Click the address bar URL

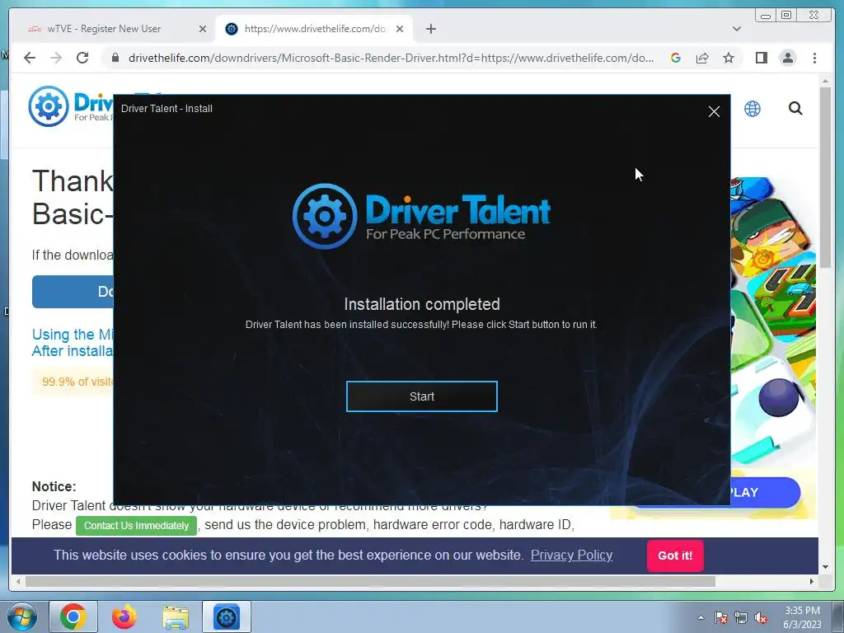click(392, 58)
